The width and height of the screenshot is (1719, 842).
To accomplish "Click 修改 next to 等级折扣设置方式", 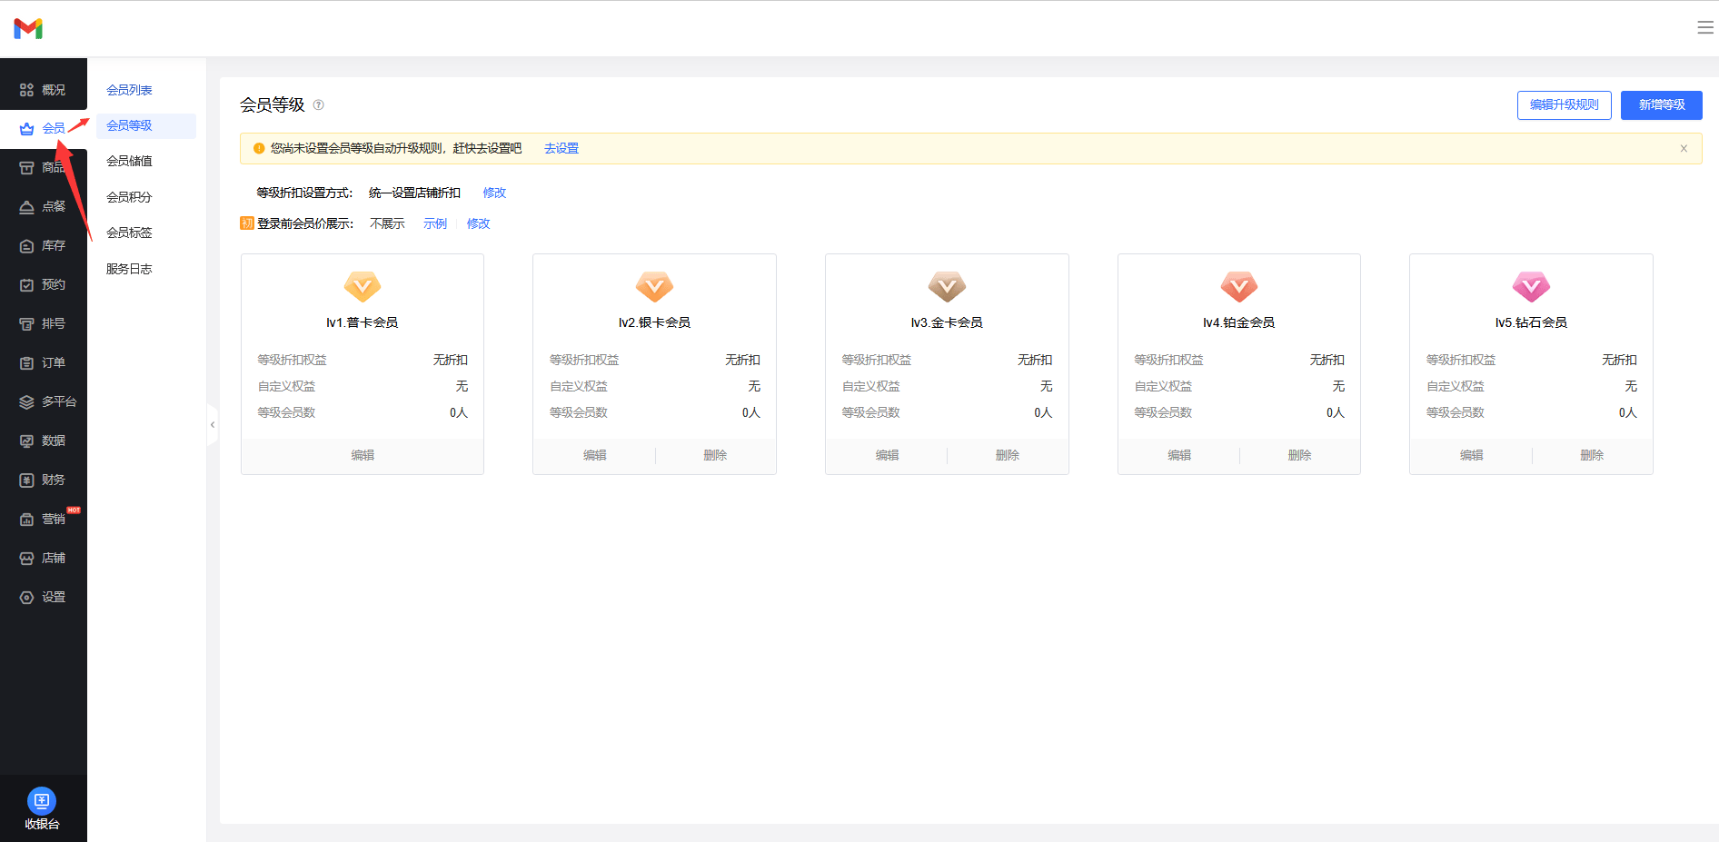I will (x=494, y=193).
